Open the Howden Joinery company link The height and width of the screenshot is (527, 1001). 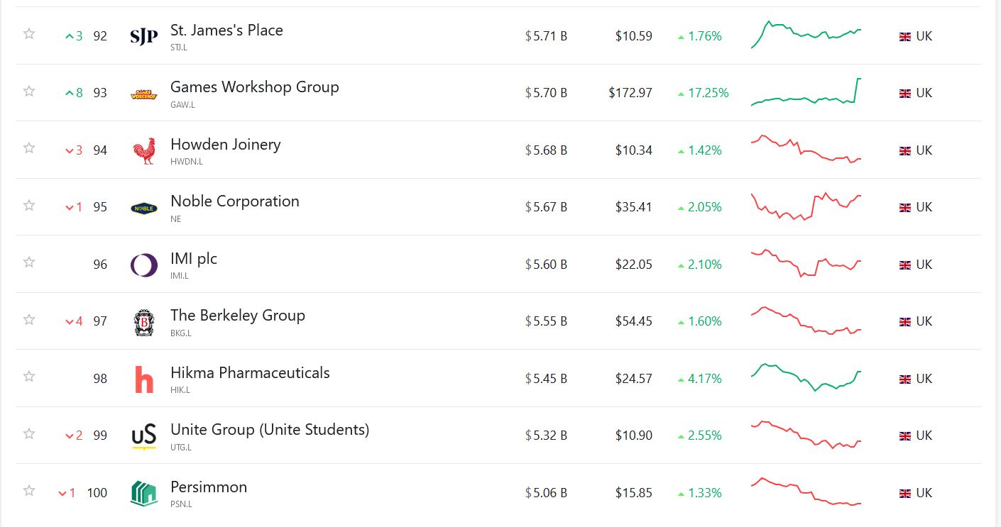coord(225,145)
